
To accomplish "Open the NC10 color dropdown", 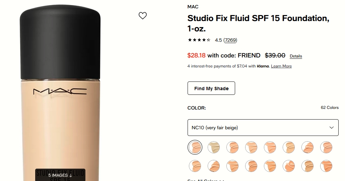I will point(263,128).
